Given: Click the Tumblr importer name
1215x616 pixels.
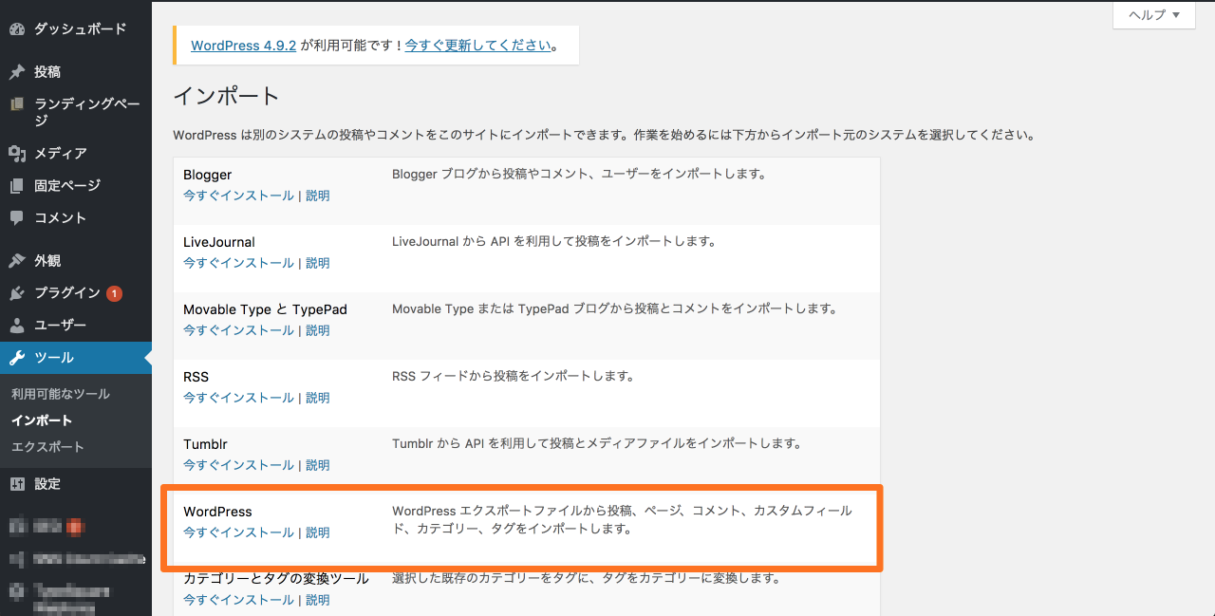Looking at the screenshot, I should 205,444.
